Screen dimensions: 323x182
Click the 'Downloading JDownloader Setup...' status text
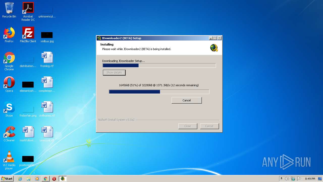[123, 61]
